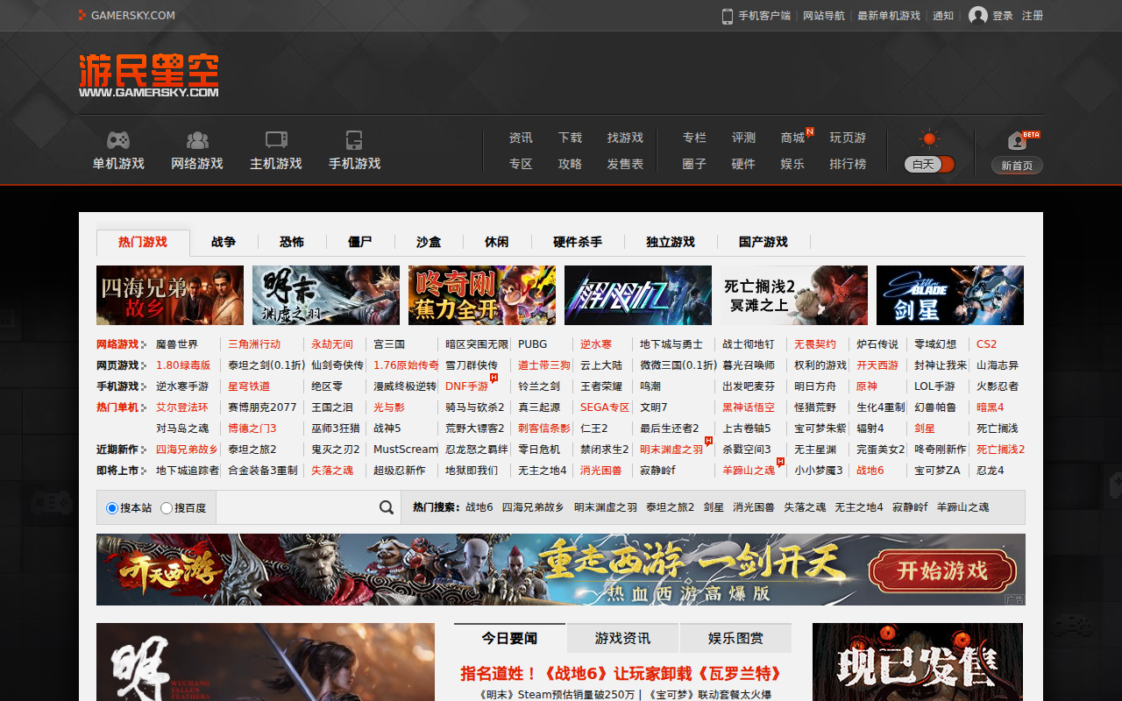Open 网络游戏 people icon section
1122x701 pixels.
pos(197,140)
